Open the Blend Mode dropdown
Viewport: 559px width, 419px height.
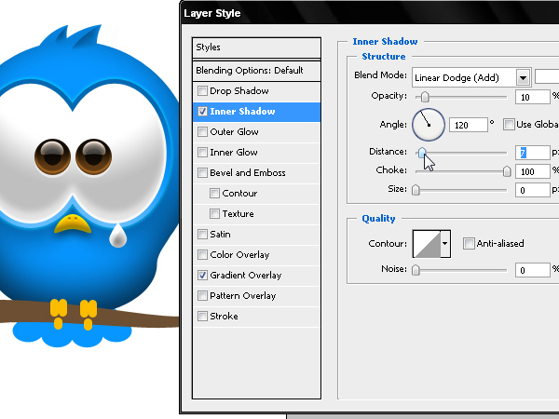[x=523, y=77]
